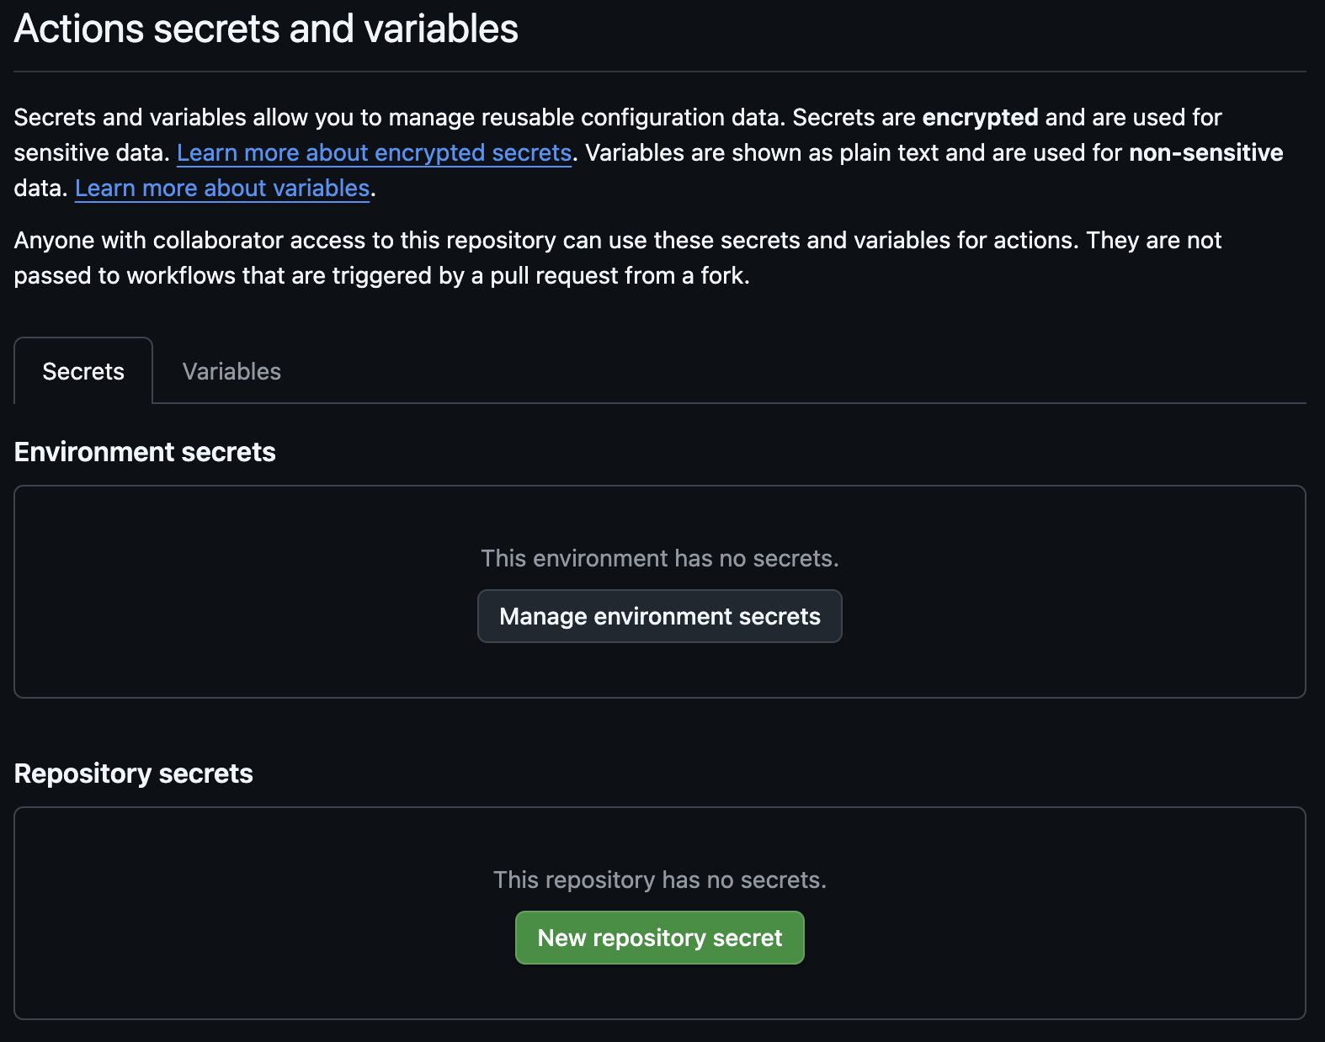
Task: Click the 'Environment secrets' section heading
Action: click(145, 452)
